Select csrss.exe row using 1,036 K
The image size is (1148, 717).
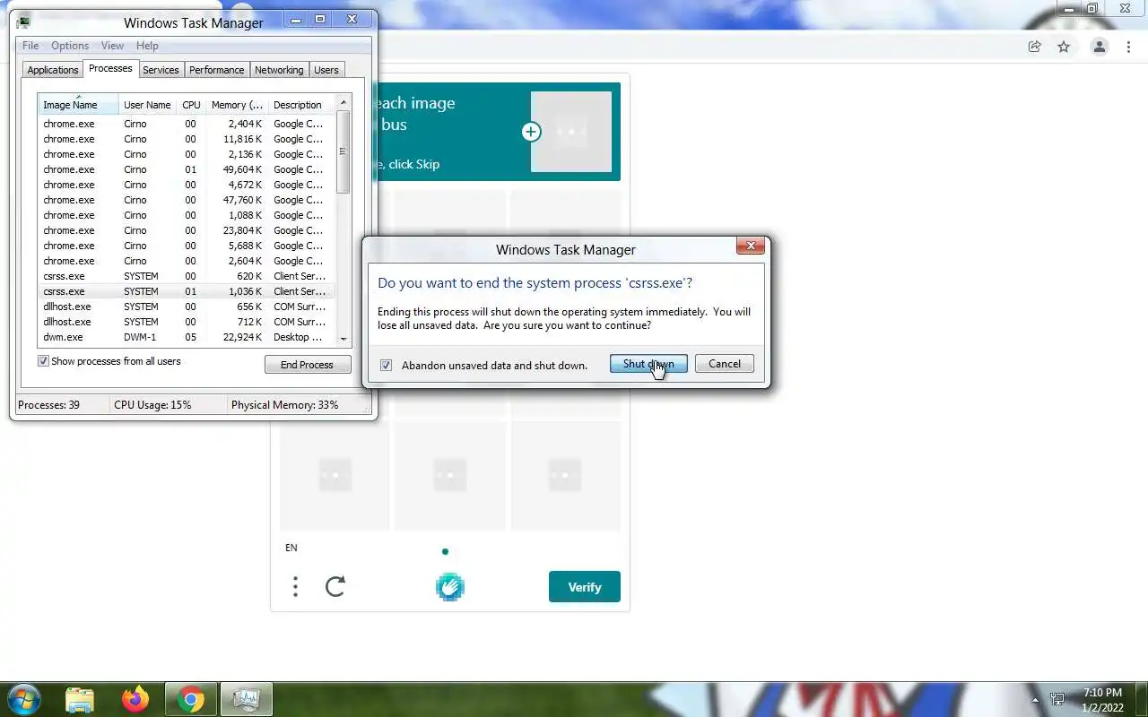coord(185,291)
